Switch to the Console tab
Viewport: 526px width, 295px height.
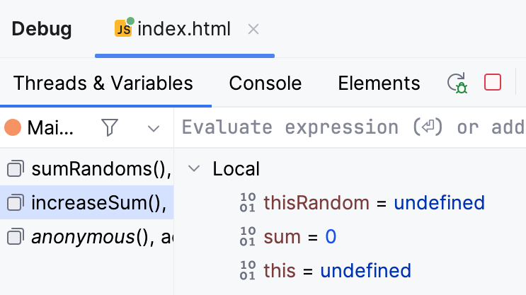tap(265, 83)
